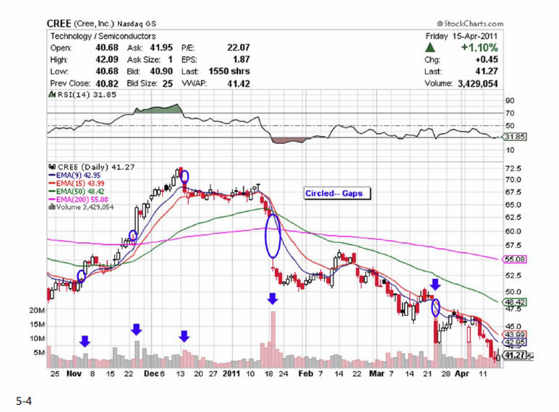The width and height of the screenshot is (559, 412).
Task: Click the '(Cree, Inc.)' company name
Action: [x=94, y=24]
